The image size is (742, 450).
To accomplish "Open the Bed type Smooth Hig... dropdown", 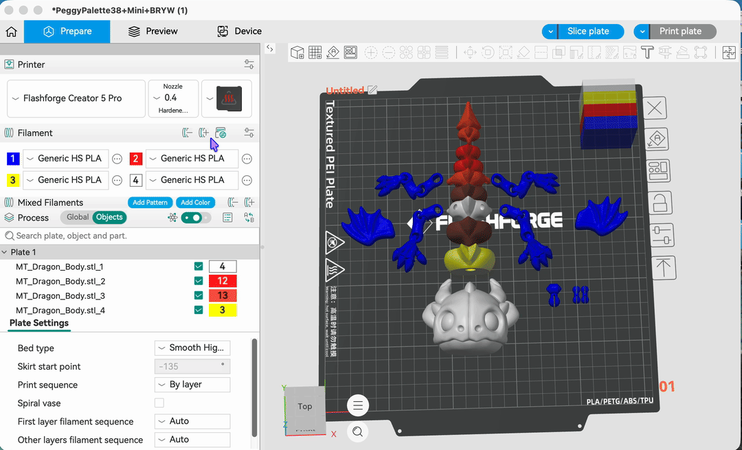I will click(192, 348).
